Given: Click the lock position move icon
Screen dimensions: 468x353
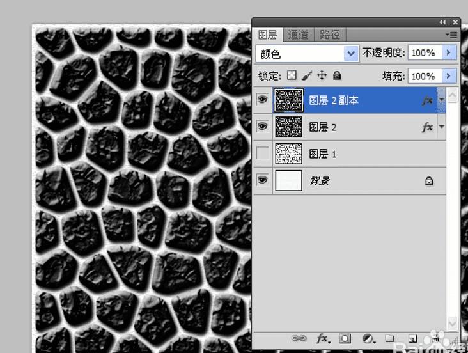Looking at the screenshot, I should [x=322, y=75].
